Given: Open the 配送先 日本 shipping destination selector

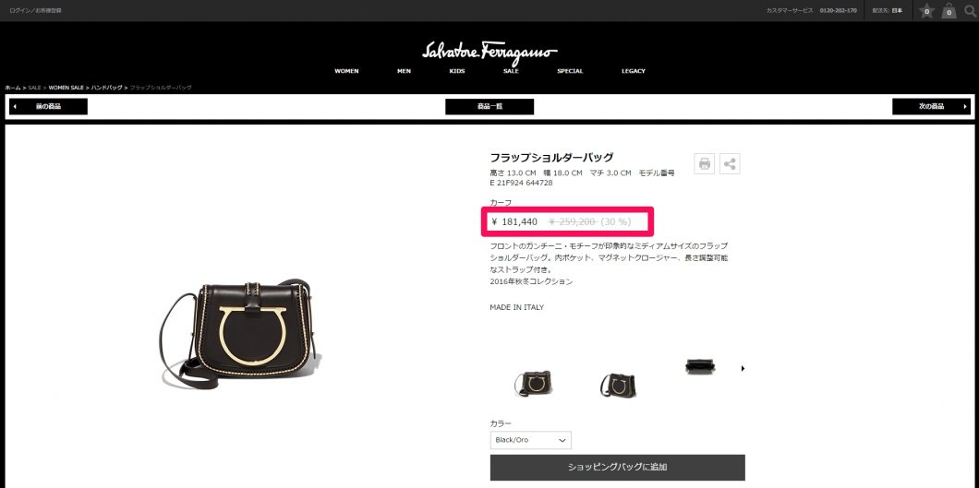Looking at the screenshot, I should pos(888,10).
